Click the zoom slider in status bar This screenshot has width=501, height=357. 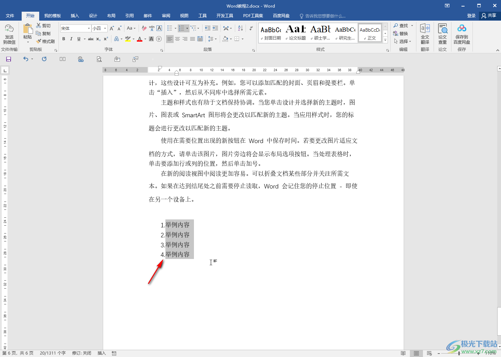coord(459,353)
